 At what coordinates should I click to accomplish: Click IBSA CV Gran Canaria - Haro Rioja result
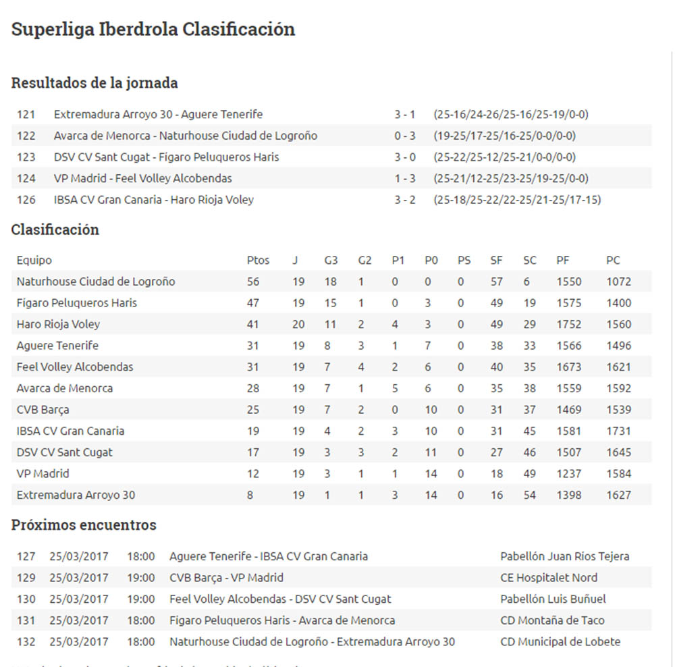point(153,200)
